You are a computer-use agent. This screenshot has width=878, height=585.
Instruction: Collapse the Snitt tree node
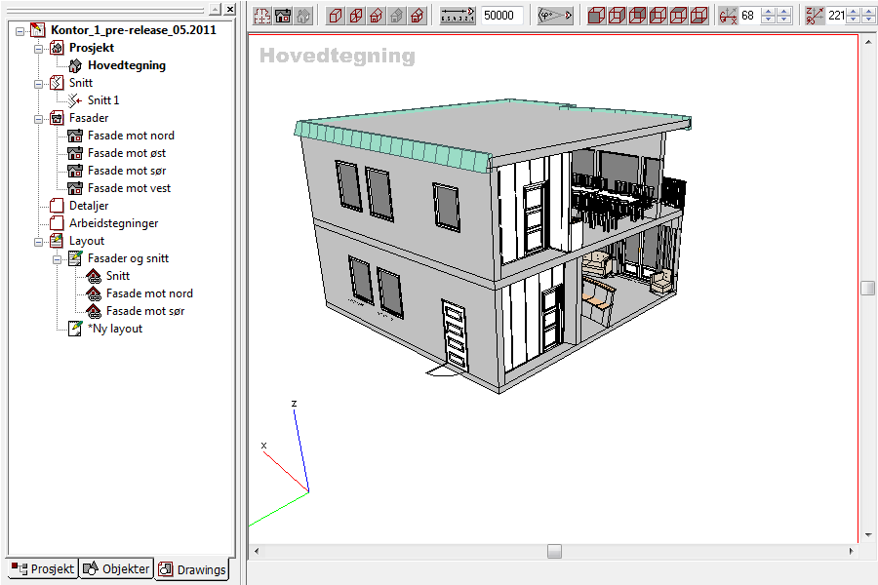tap(39, 84)
